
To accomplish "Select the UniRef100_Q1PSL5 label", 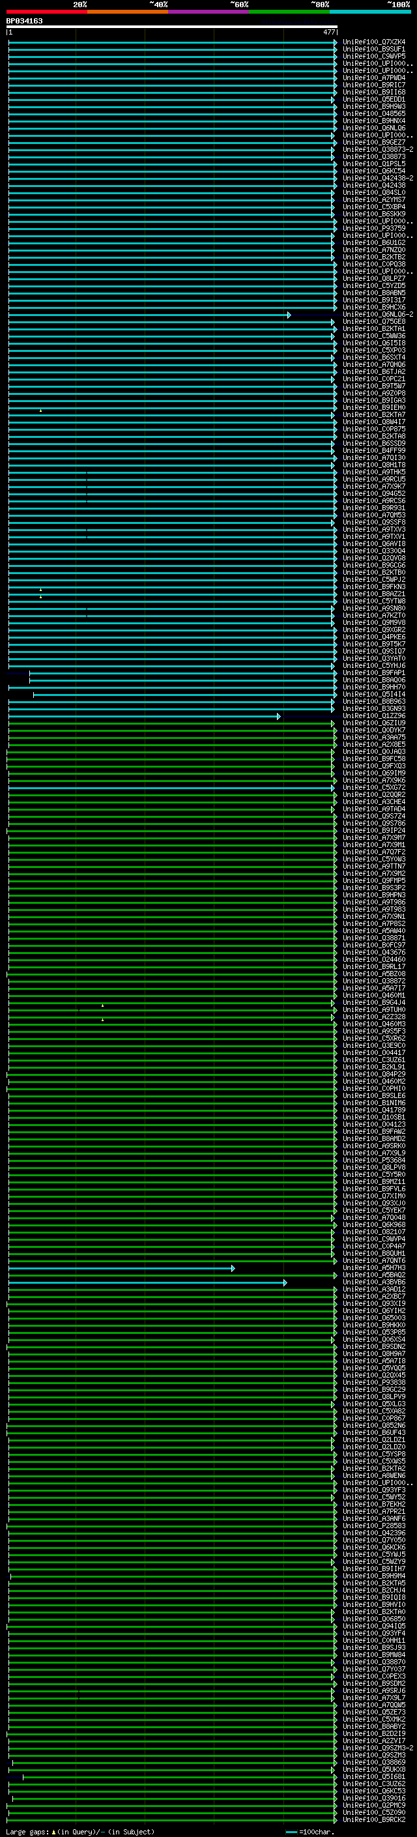I will pyautogui.click(x=374, y=164).
